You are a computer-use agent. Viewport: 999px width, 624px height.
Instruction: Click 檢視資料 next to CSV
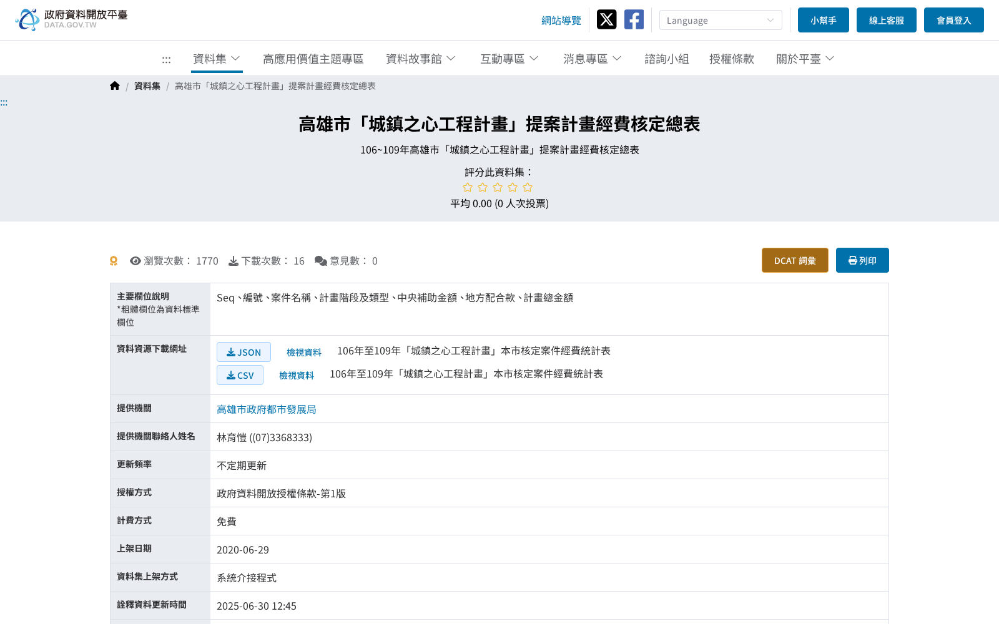(x=297, y=376)
